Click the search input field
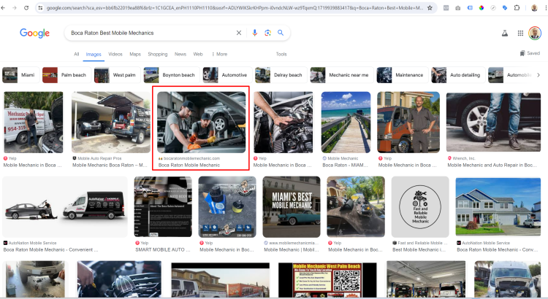 (x=151, y=33)
